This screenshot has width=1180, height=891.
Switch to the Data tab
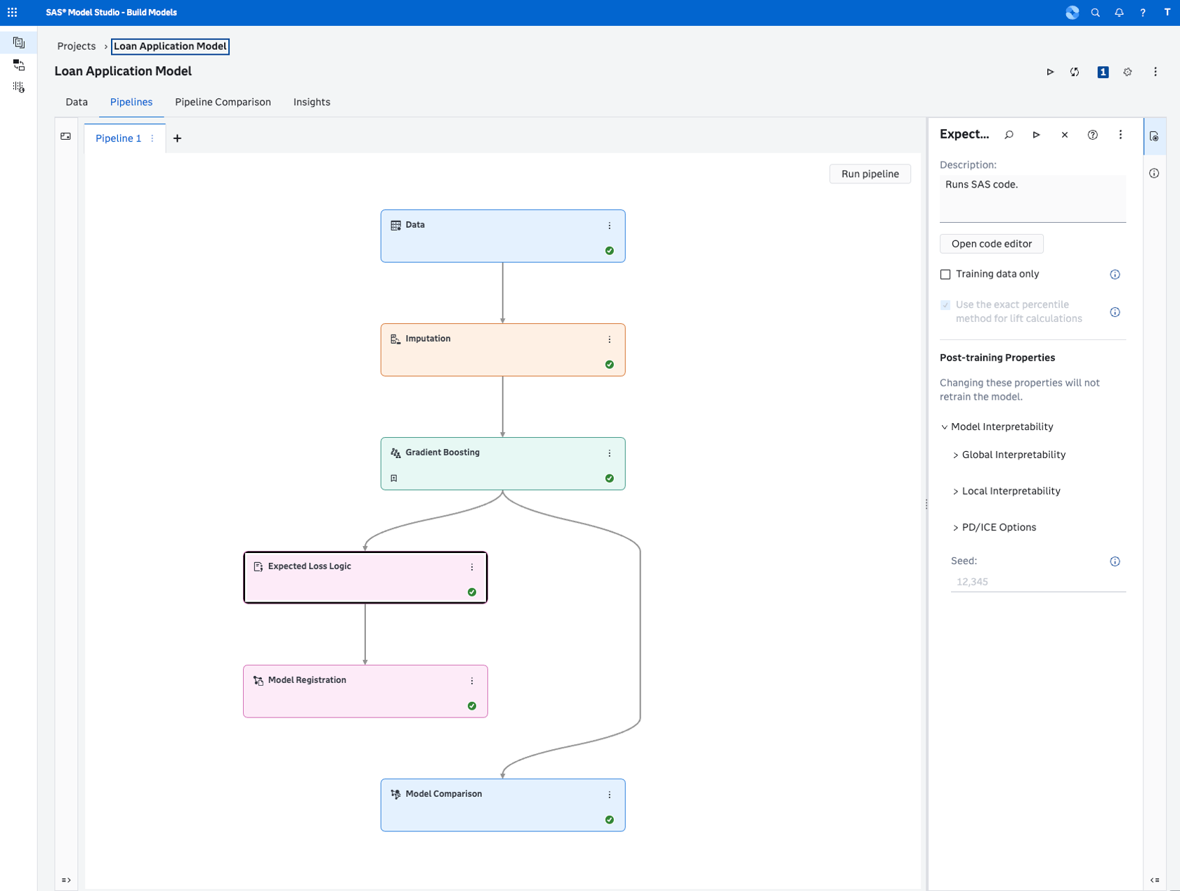click(x=77, y=102)
